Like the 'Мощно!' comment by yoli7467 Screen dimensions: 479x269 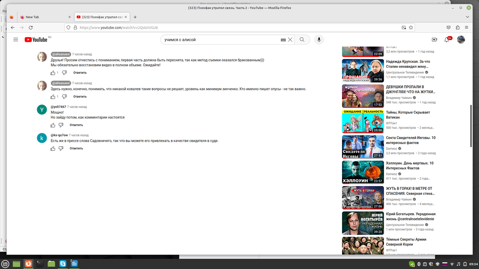click(x=53, y=125)
